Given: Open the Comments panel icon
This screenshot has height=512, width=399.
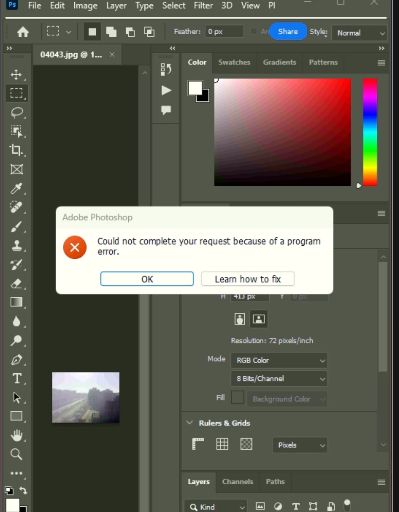Looking at the screenshot, I should click(166, 110).
